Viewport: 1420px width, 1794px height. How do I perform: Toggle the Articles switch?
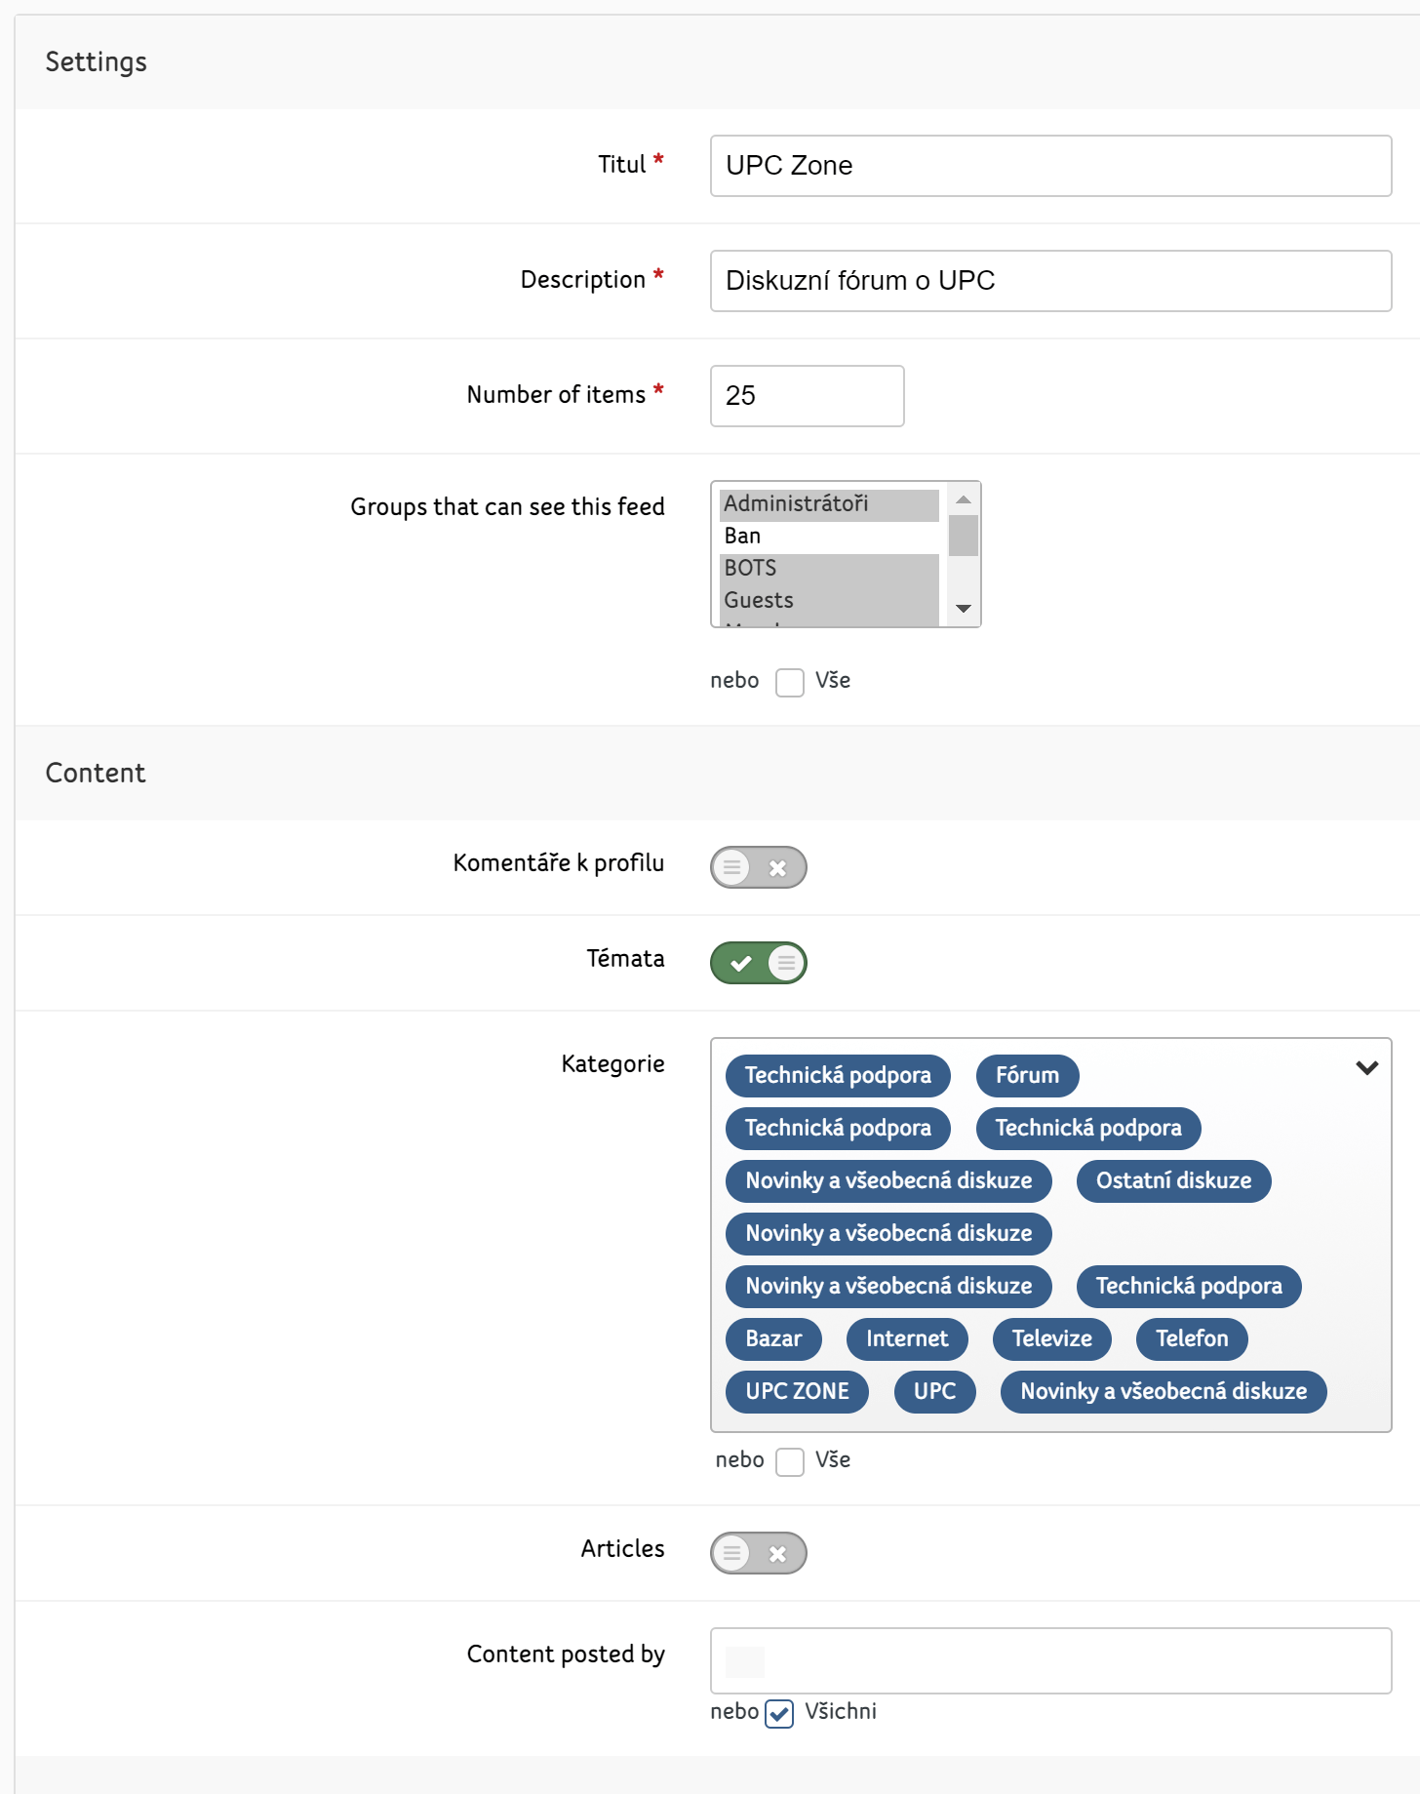pyautogui.click(x=759, y=1553)
